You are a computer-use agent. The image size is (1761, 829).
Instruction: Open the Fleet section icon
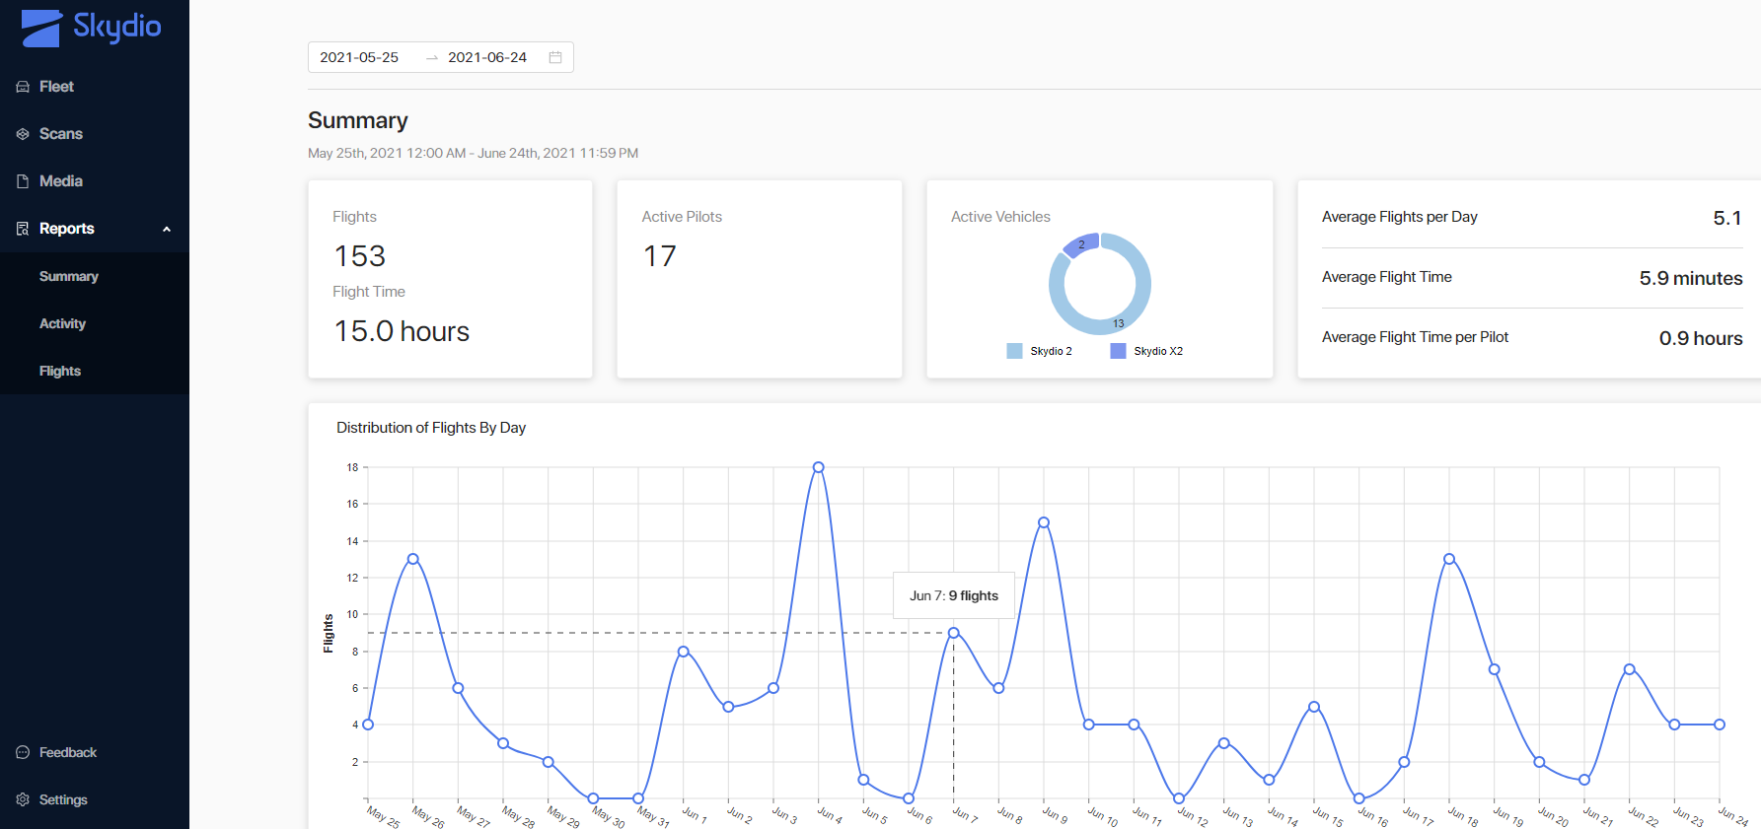(x=23, y=87)
